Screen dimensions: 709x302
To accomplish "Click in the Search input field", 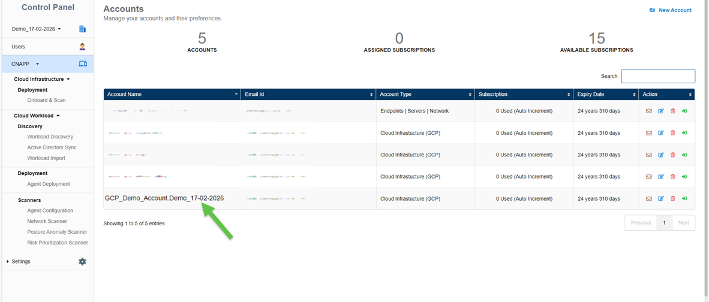I will tap(658, 76).
